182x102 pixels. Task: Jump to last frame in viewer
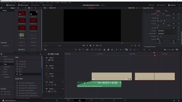pos(97,45)
